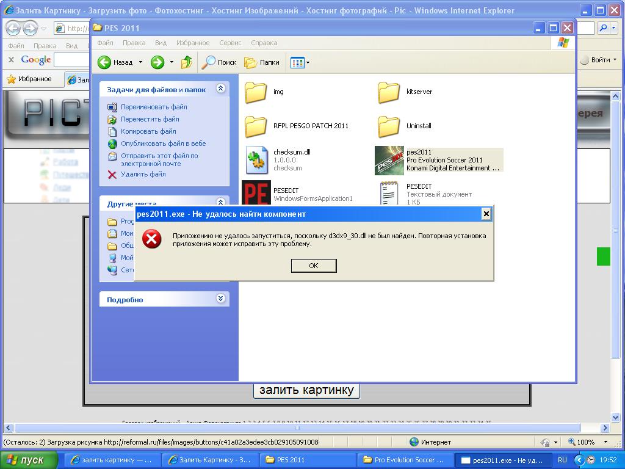Click Отправить этот файл по электронной почте
This screenshot has height=469, width=625.
pos(159,159)
